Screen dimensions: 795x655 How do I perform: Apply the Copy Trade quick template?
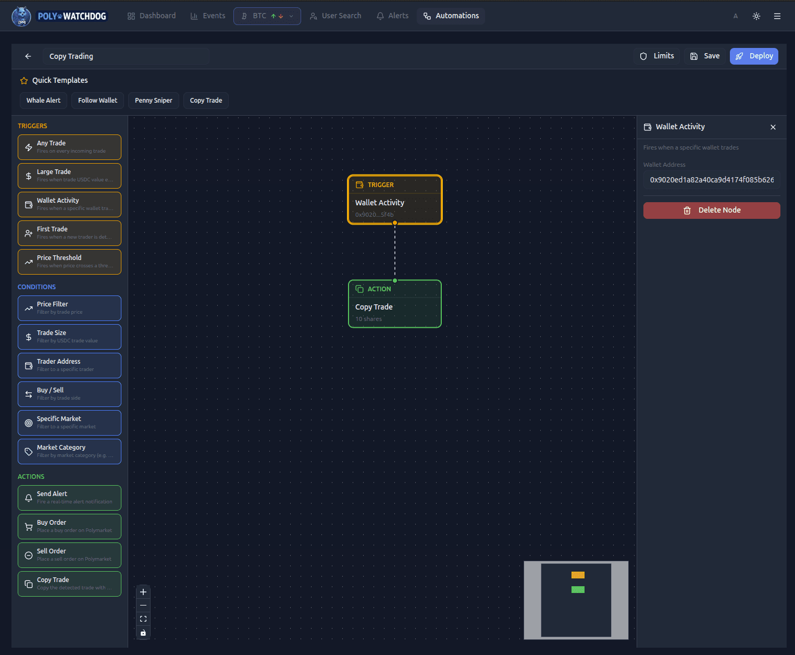point(206,101)
